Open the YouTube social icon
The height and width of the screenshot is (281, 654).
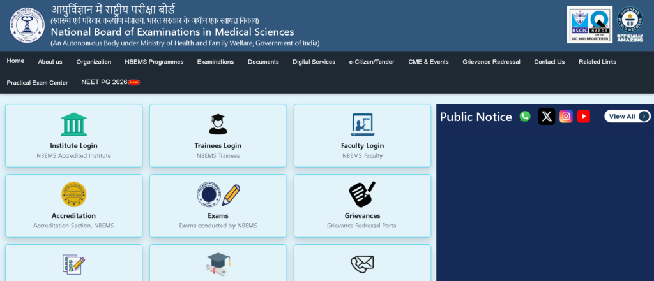click(584, 116)
